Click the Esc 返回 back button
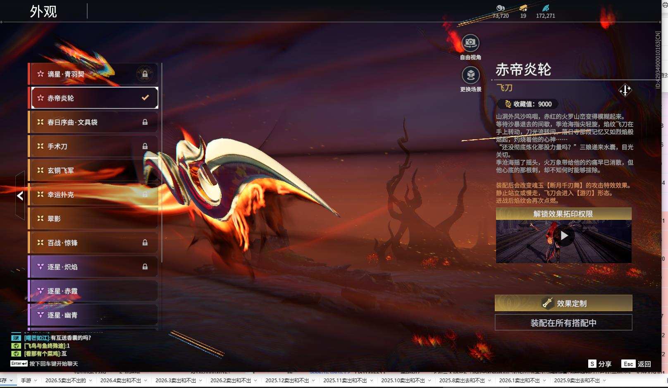Image resolution: width=668 pixels, height=388 pixels. pos(637,364)
